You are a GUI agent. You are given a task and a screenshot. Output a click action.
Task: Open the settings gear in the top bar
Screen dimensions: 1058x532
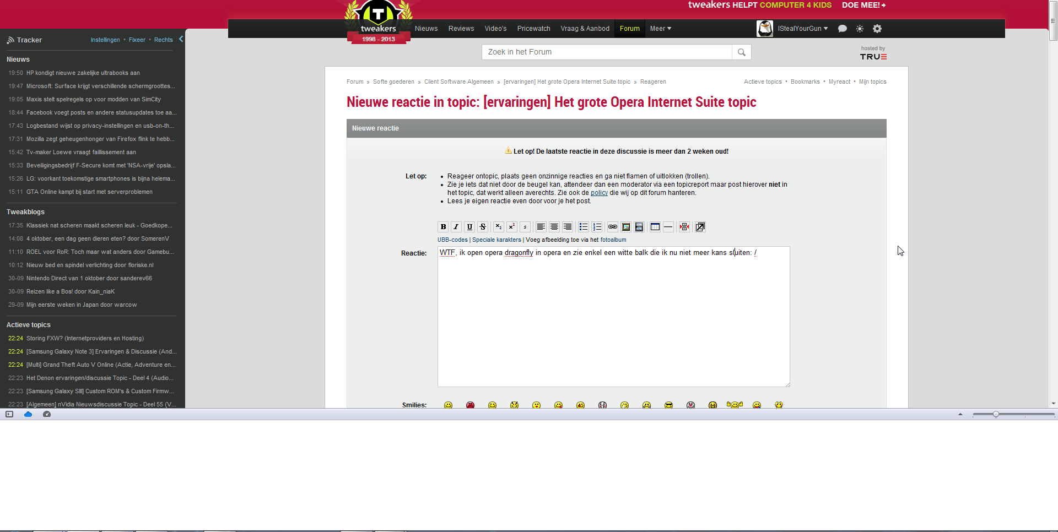coord(877,29)
